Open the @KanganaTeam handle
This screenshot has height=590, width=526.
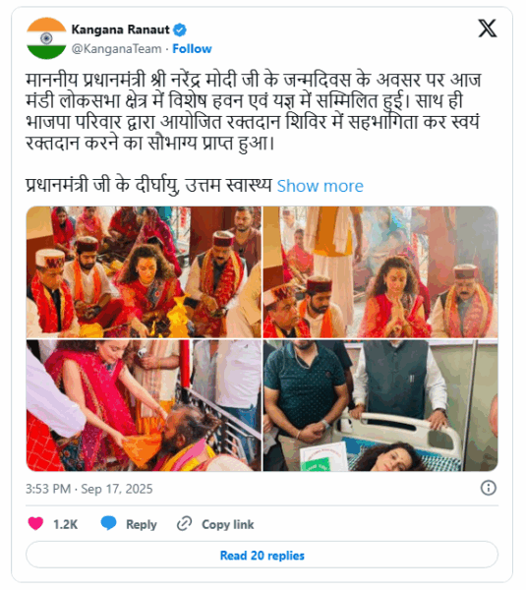coord(116,49)
